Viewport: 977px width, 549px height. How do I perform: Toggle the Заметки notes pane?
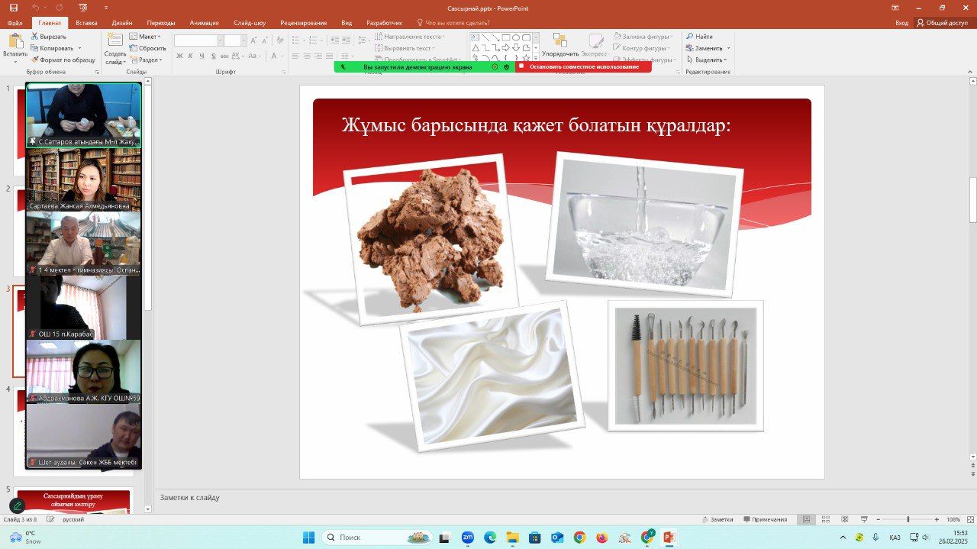717,519
